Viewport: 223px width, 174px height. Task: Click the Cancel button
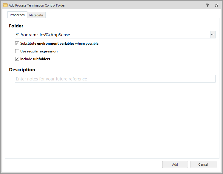click(x=203, y=164)
